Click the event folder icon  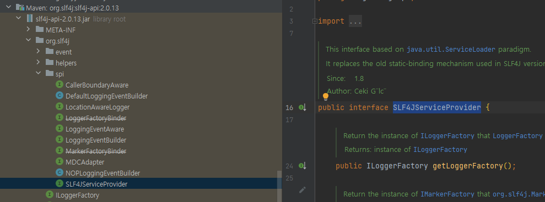(50, 52)
